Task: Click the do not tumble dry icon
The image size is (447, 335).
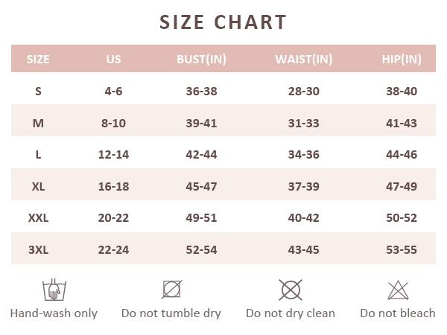Action: click(171, 289)
